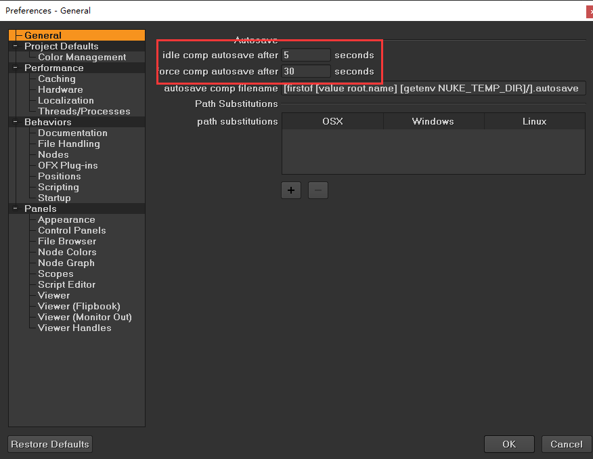The width and height of the screenshot is (593, 459).
Task: Open File Handling preferences
Action: (x=69, y=144)
